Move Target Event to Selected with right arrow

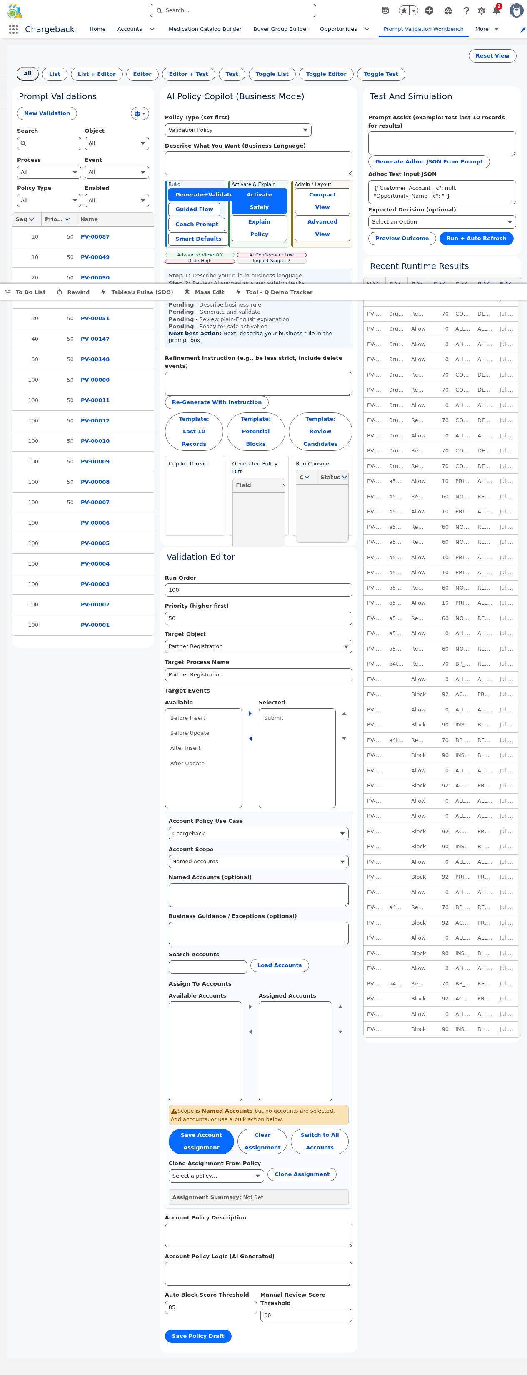point(250,713)
